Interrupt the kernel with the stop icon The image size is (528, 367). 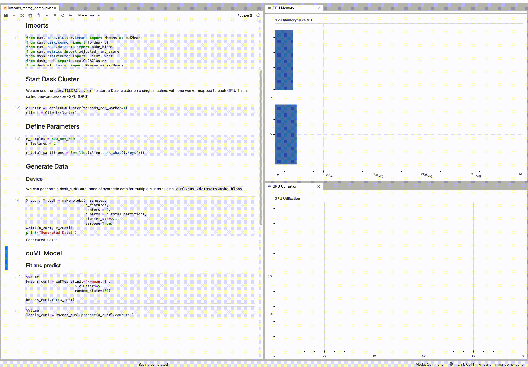click(x=54, y=15)
